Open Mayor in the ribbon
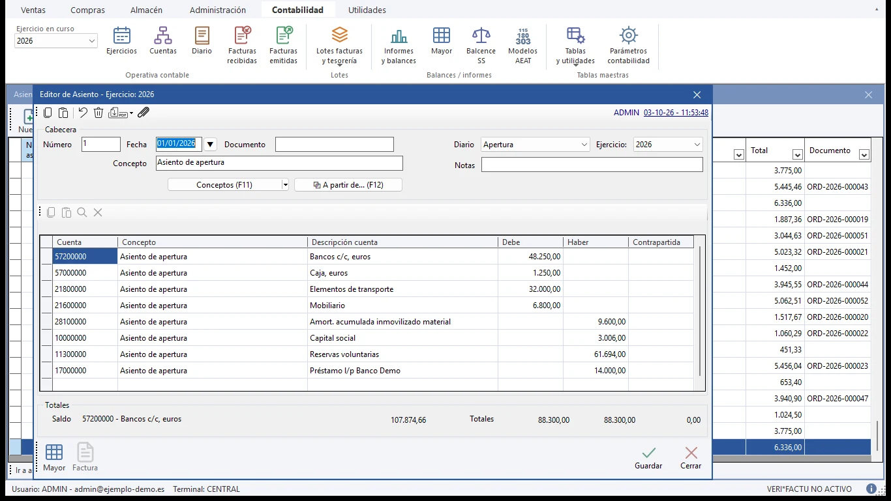Screen dimensions: 891x501 coord(442,41)
